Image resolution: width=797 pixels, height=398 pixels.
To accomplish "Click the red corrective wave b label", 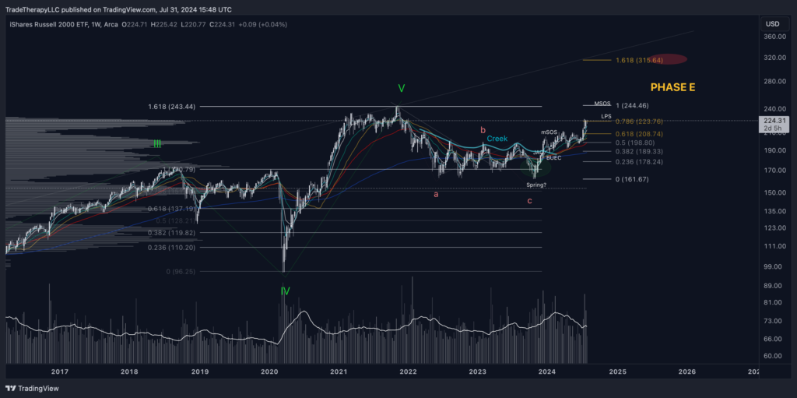I will point(483,130).
